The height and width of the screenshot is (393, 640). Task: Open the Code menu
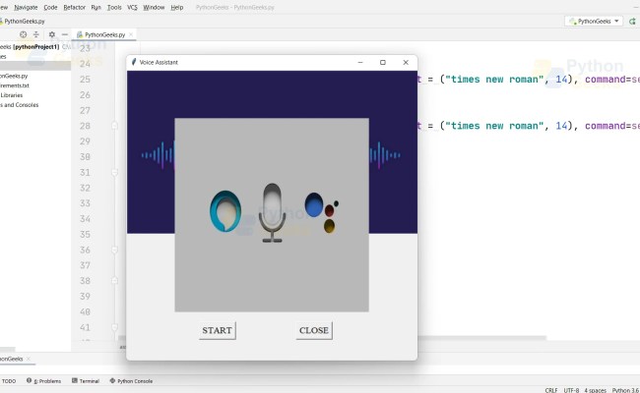[50, 7]
